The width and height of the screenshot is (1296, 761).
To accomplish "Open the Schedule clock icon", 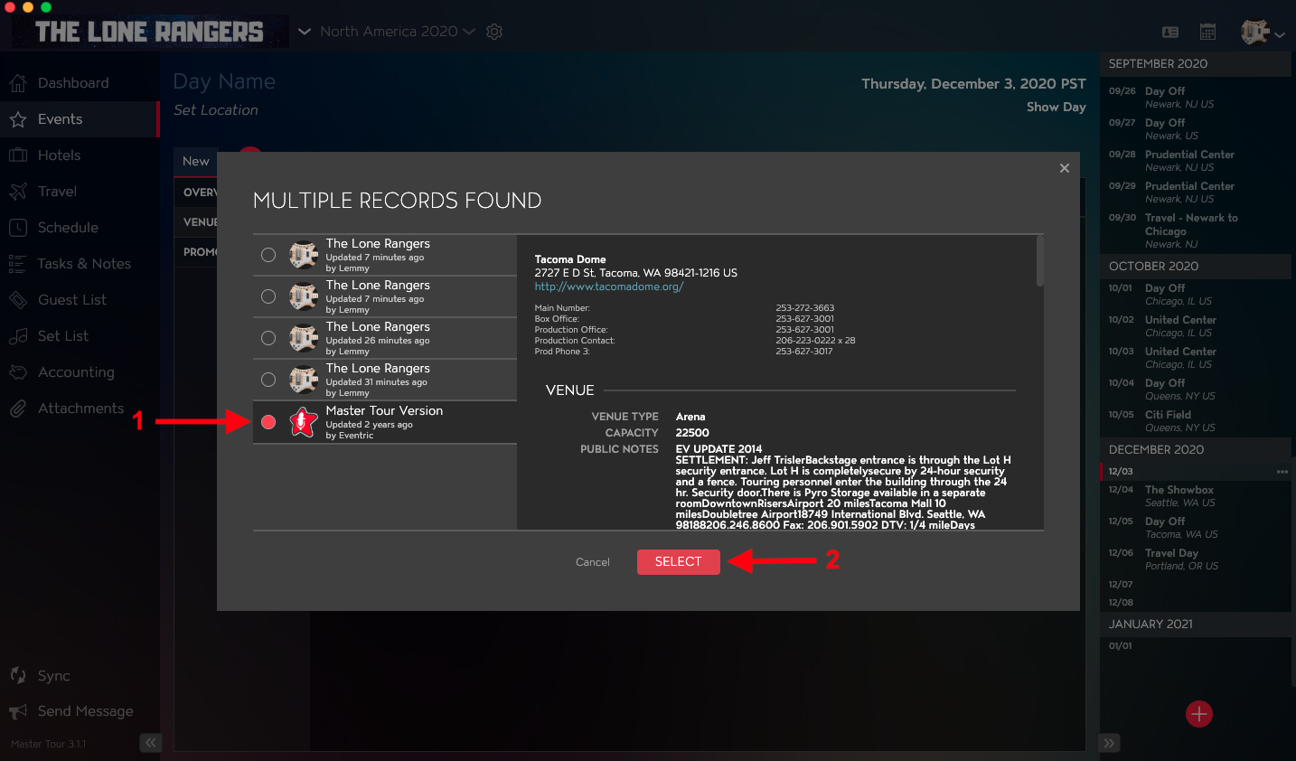I will 18,228.
